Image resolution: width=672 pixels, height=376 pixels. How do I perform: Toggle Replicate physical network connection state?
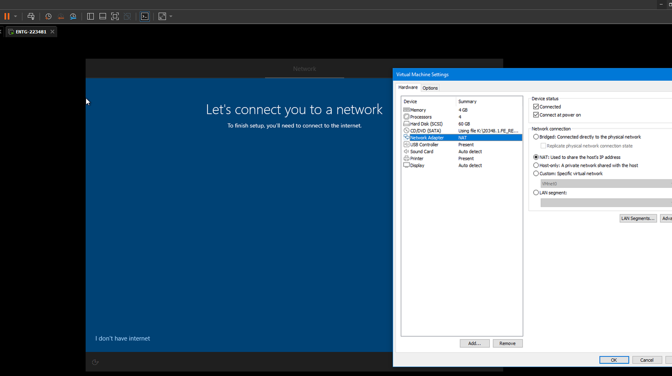click(544, 146)
